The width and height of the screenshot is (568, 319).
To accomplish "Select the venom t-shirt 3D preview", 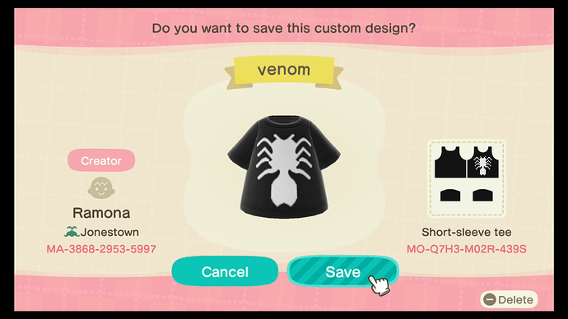I will (284, 167).
